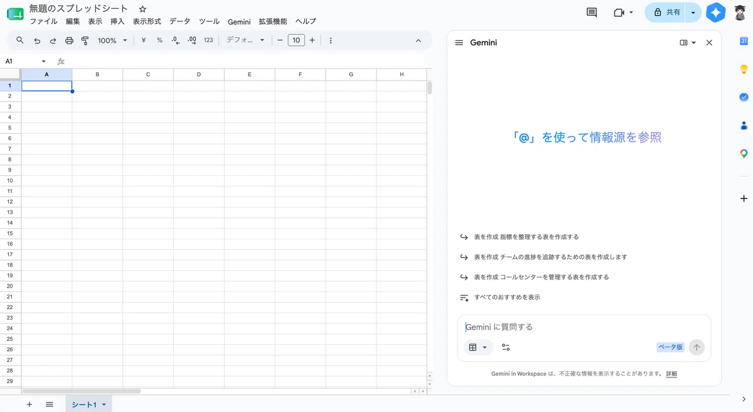Click the send arrow button

[697, 347]
